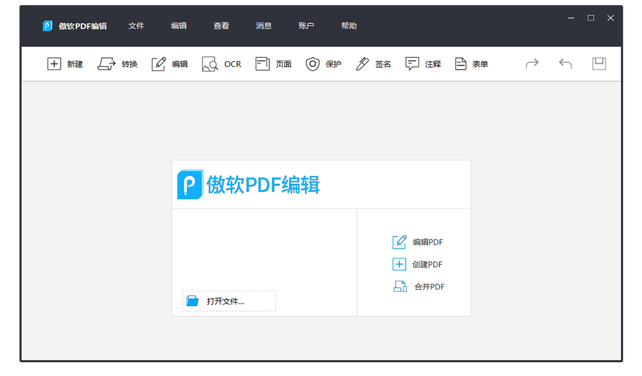
Task: Click the 创建PDF plus icon
Action: pos(399,264)
